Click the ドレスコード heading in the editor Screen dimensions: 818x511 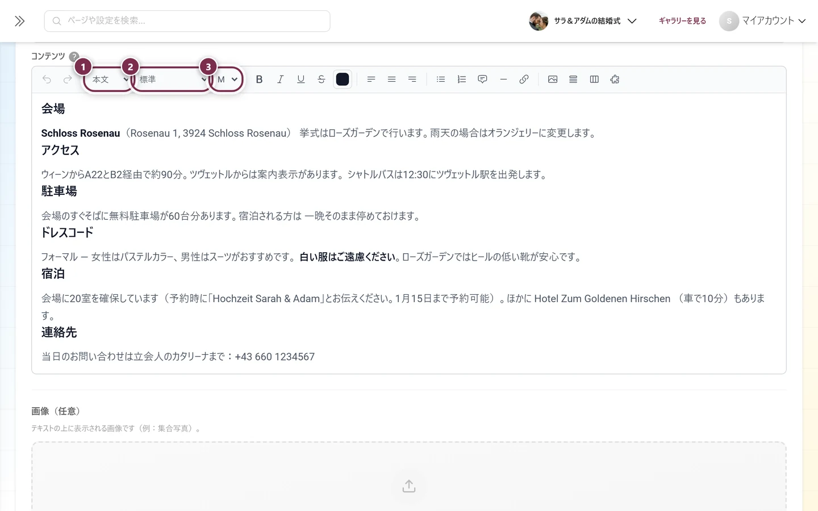point(67,232)
